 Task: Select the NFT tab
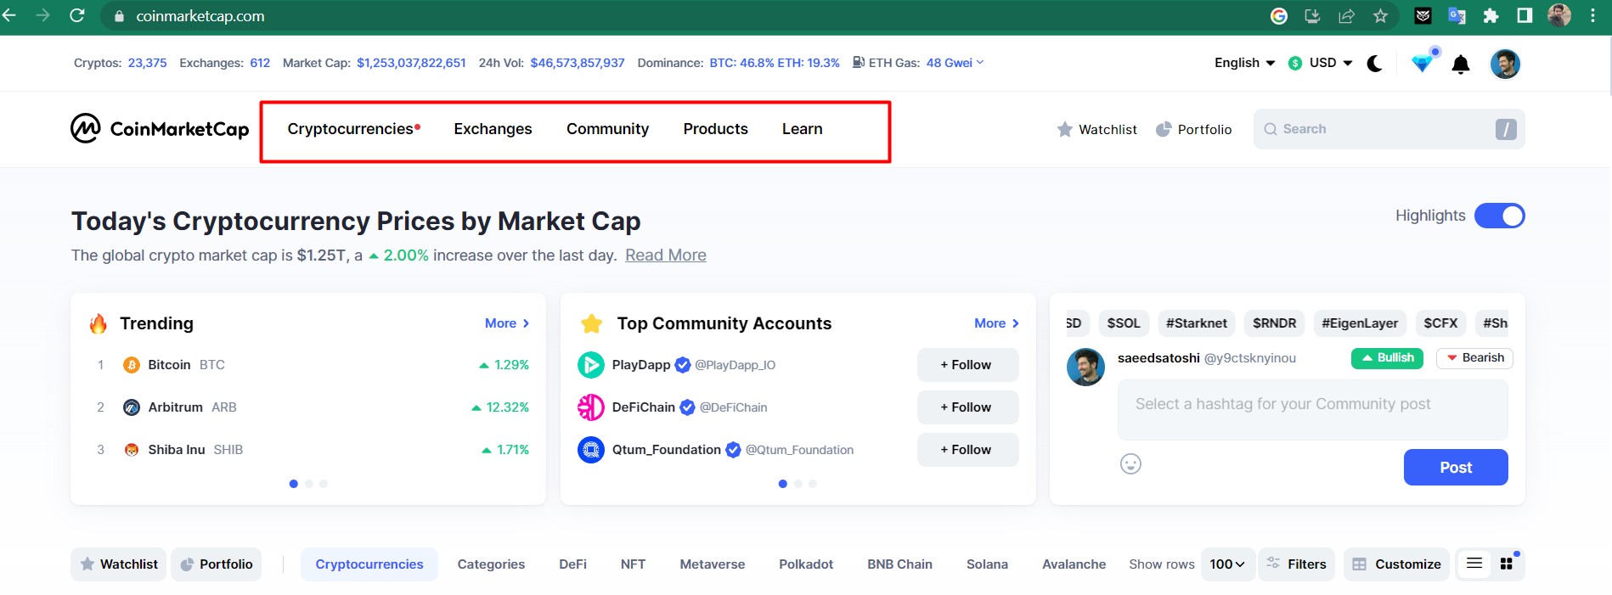pos(633,564)
